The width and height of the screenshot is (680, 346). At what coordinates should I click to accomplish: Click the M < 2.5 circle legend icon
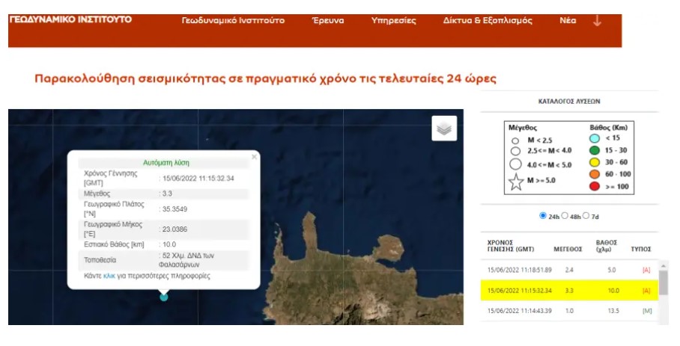click(x=515, y=140)
